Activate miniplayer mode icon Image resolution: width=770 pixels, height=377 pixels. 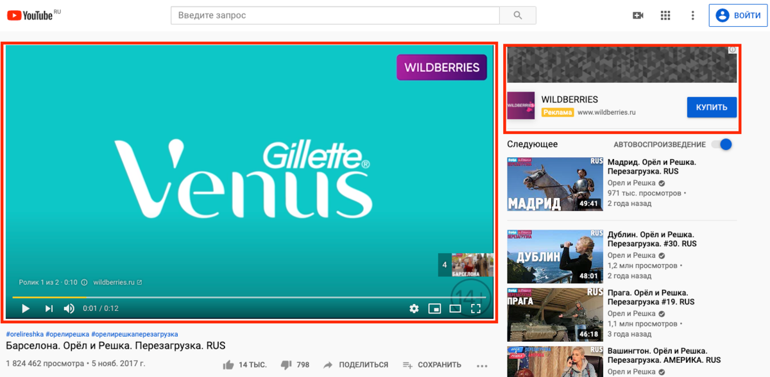pyautogui.click(x=434, y=308)
